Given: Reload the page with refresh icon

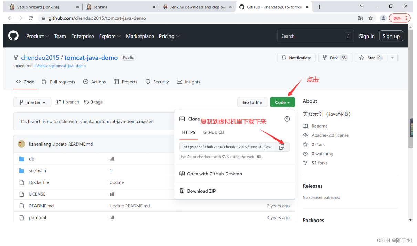Looking at the screenshot, I should [x=31, y=18].
